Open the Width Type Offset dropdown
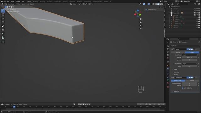The width and height of the screenshot is (201, 113). (190, 55)
